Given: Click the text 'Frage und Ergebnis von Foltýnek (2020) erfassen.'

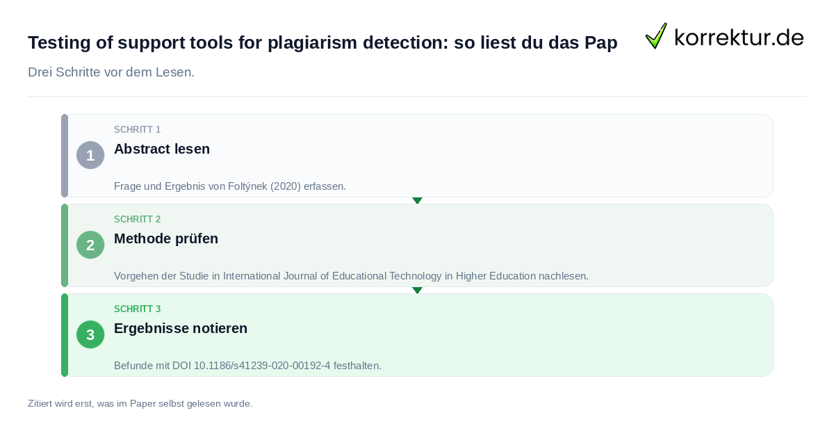Looking at the screenshot, I should coord(230,186).
